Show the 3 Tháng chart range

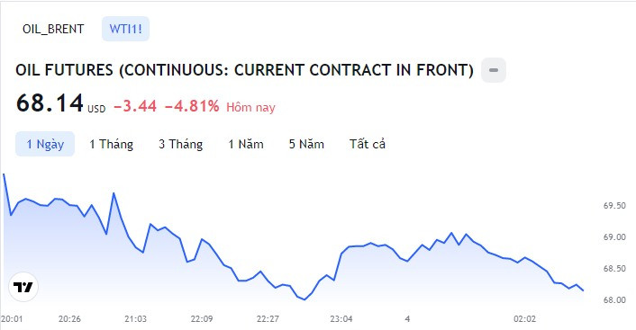(x=180, y=144)
